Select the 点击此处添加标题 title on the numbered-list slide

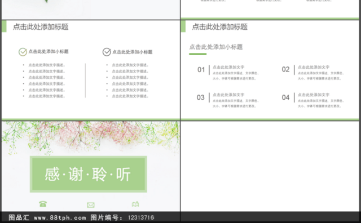tap(219, 27)
